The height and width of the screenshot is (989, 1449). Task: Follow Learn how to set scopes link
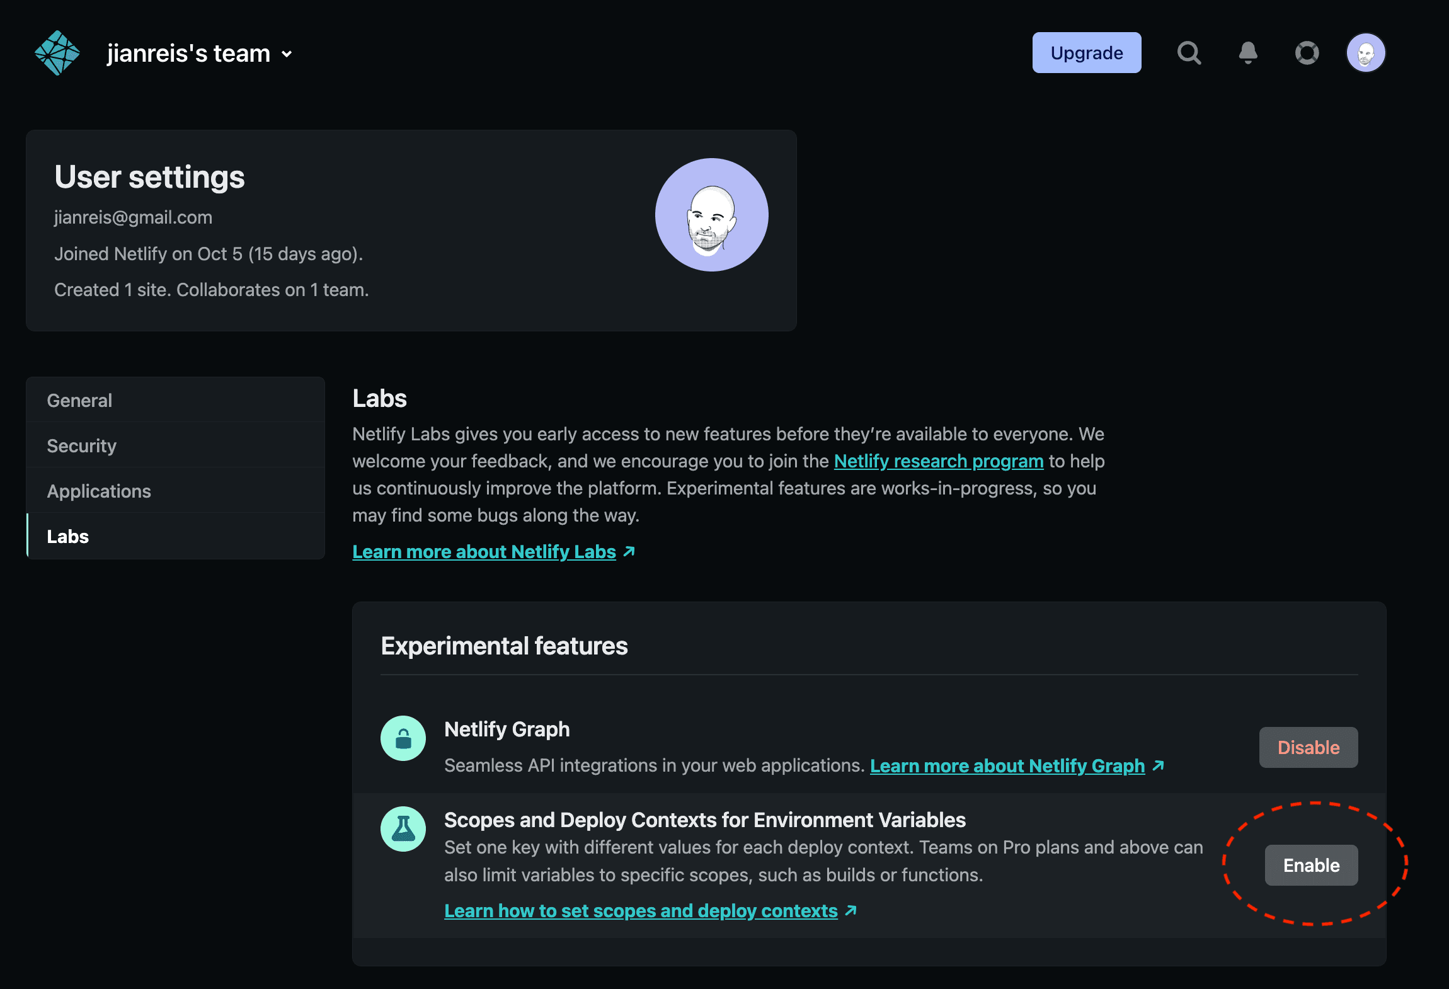click(641, 911)
